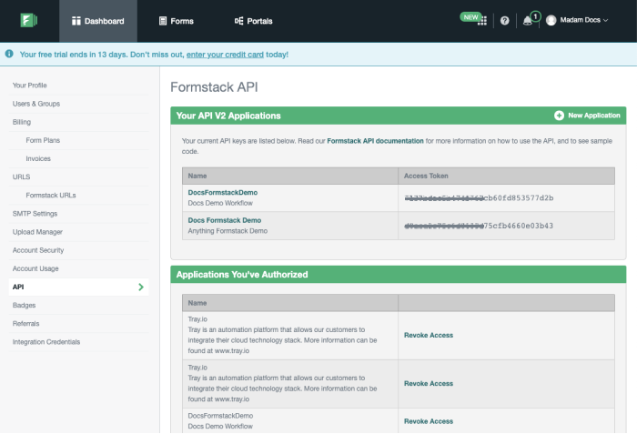Open the Dashboard tab
This screenshot has height=434, width=637.
[97, 21]
